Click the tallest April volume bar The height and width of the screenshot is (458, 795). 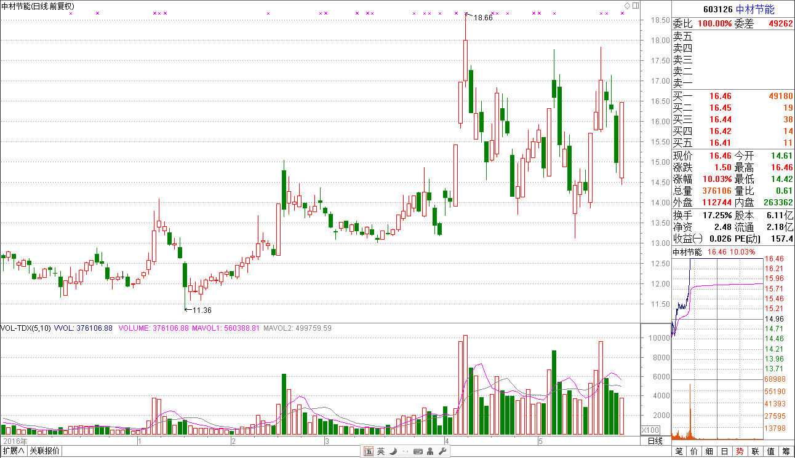(x=465, y=385)
